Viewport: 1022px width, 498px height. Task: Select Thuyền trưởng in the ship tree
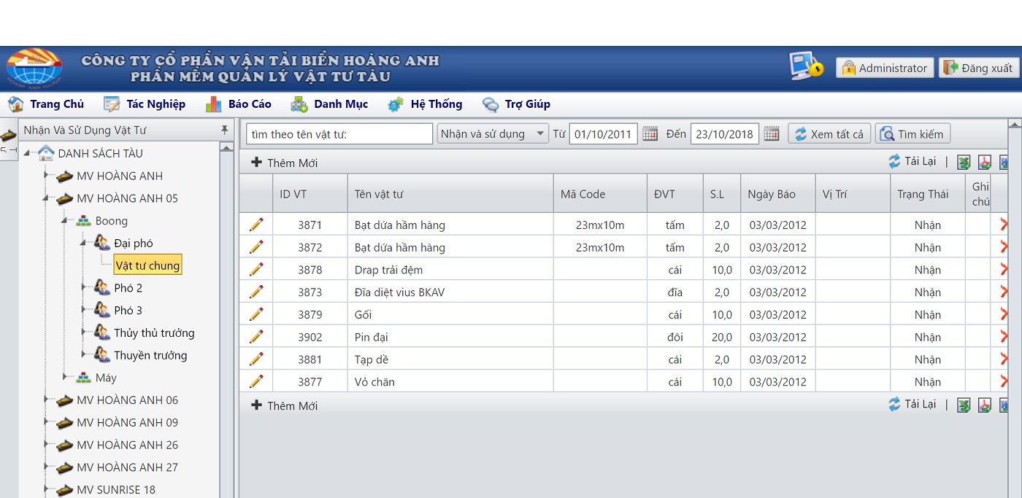point(150,355)
